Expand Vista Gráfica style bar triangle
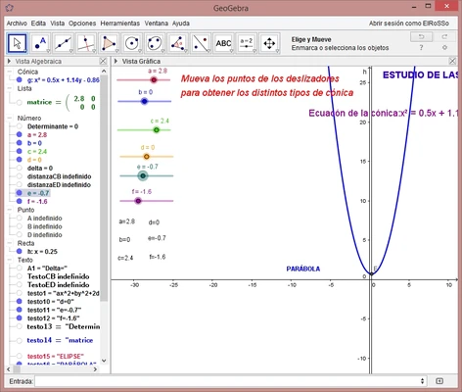462x392 pixels. pyautogui.click(x=115, y=61)
